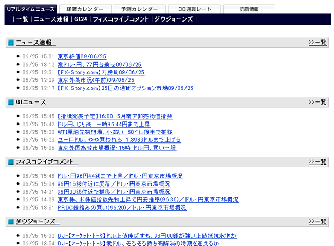The width and height of the screenshot is (334, 246).
Task: Click the blue square icon beside GIニュース heading
Action: coord(11,102)
